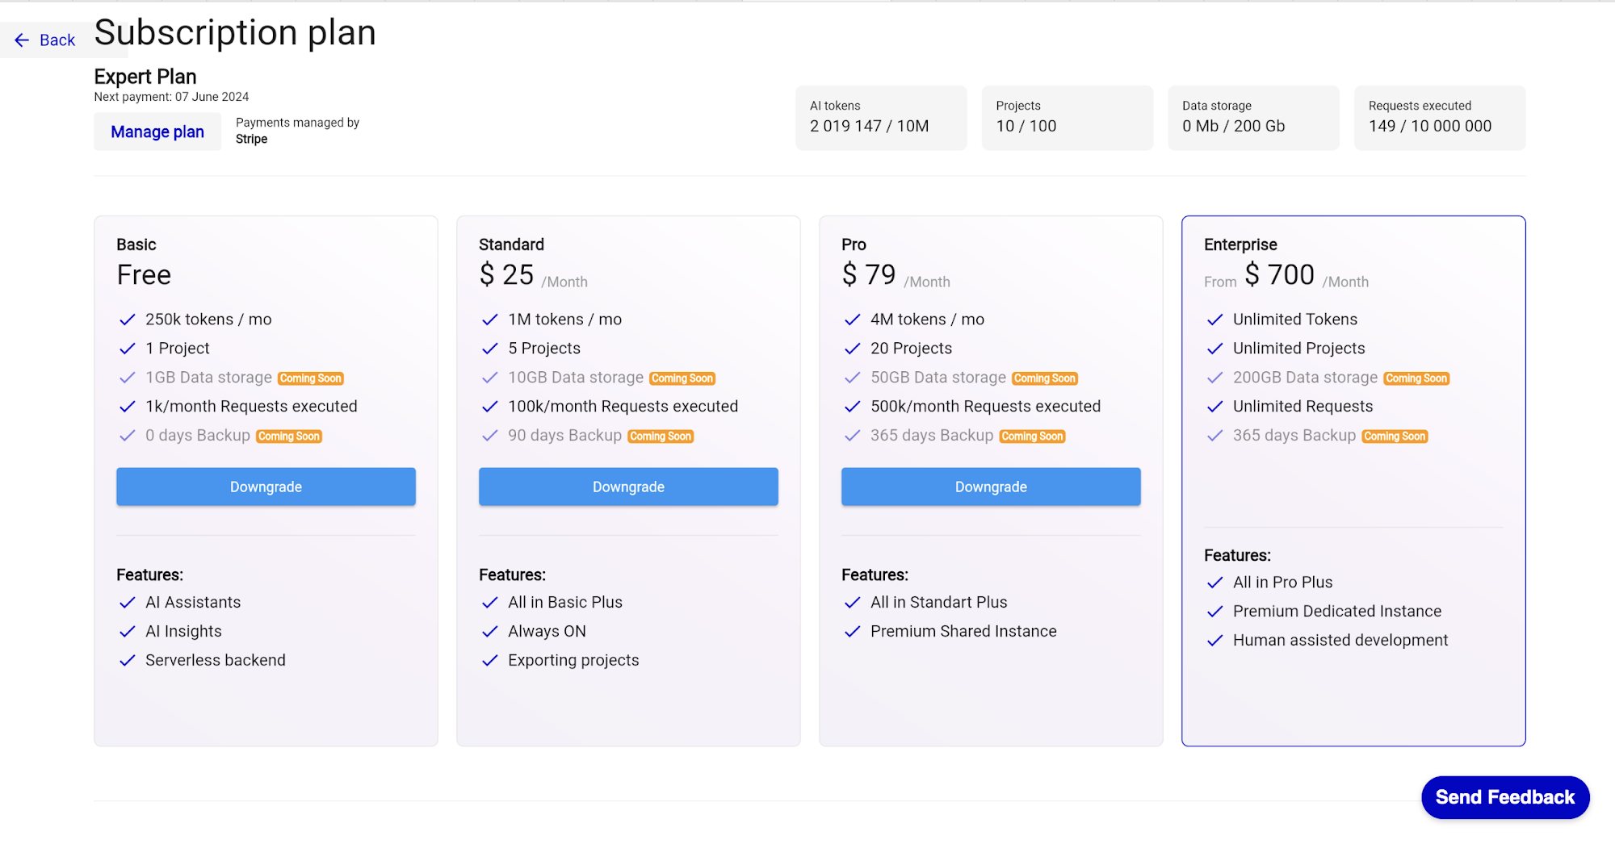This screenshot has width=1615, height=844.
Task: Click Coming Soon badge on 90 days Backup
Action: pyautogui.click(x=661, y=437)
